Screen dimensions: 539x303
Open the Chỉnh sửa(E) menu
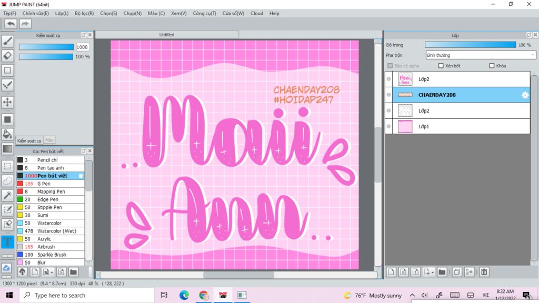[x=35, y=13]
